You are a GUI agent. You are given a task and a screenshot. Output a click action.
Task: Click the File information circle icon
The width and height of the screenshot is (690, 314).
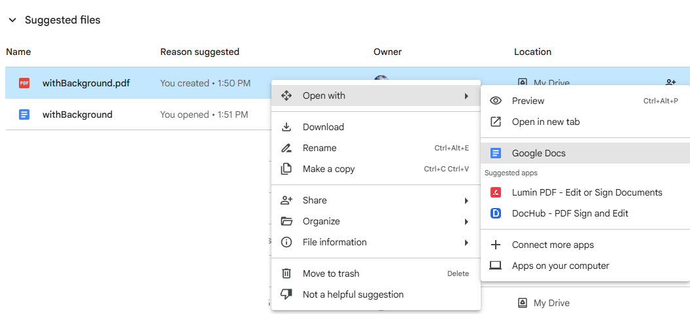click(x=286, y=242)
